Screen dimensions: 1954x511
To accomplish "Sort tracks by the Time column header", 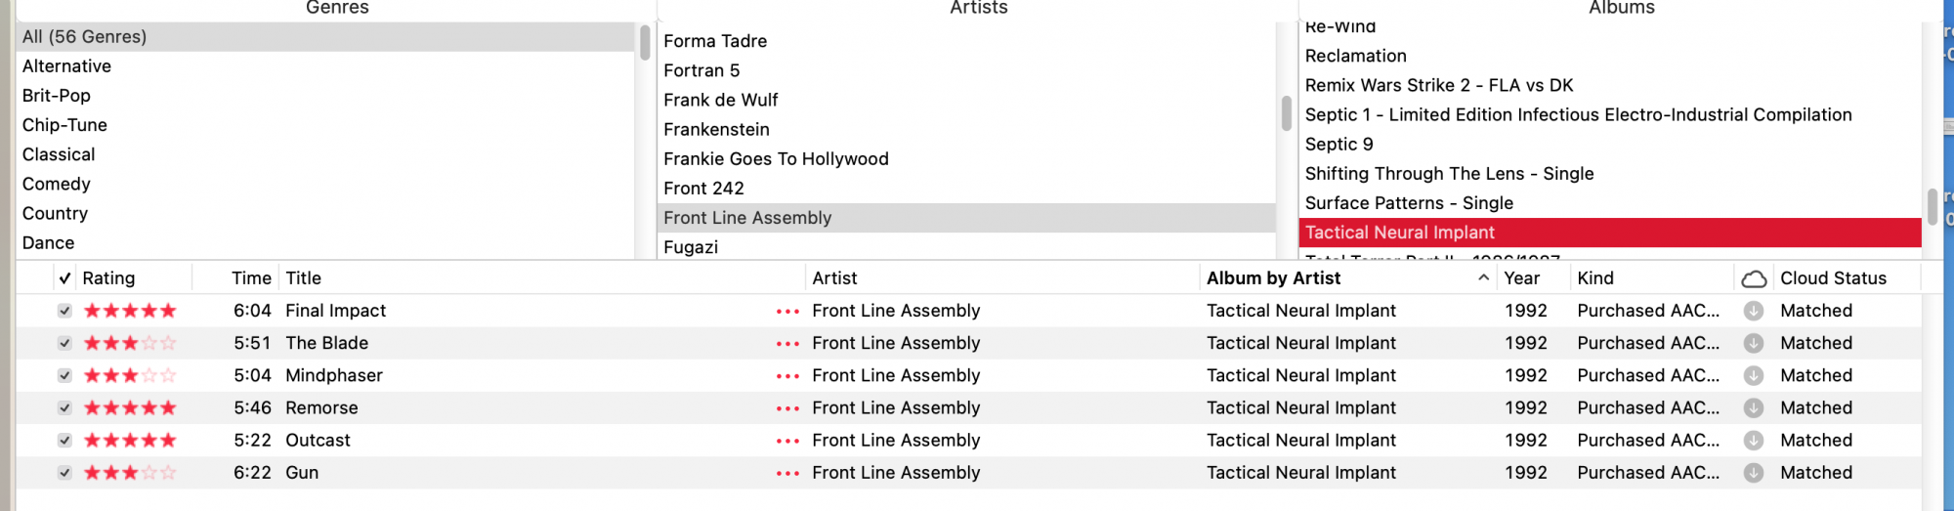I will click(x=251, y=278).
